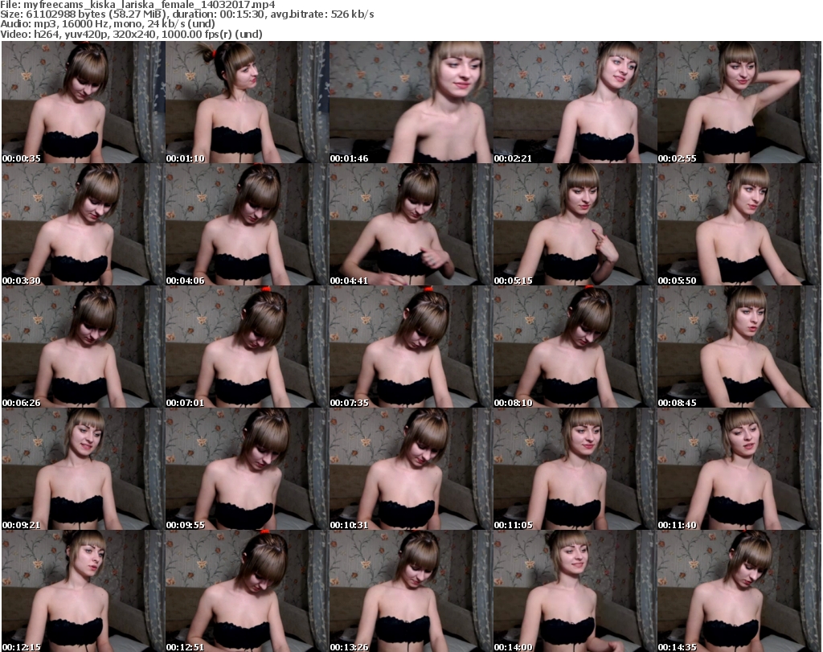This screenshot has width=823, height=652.
Task: Click the frame stamped 00:09:55
Action: [248, 470]
